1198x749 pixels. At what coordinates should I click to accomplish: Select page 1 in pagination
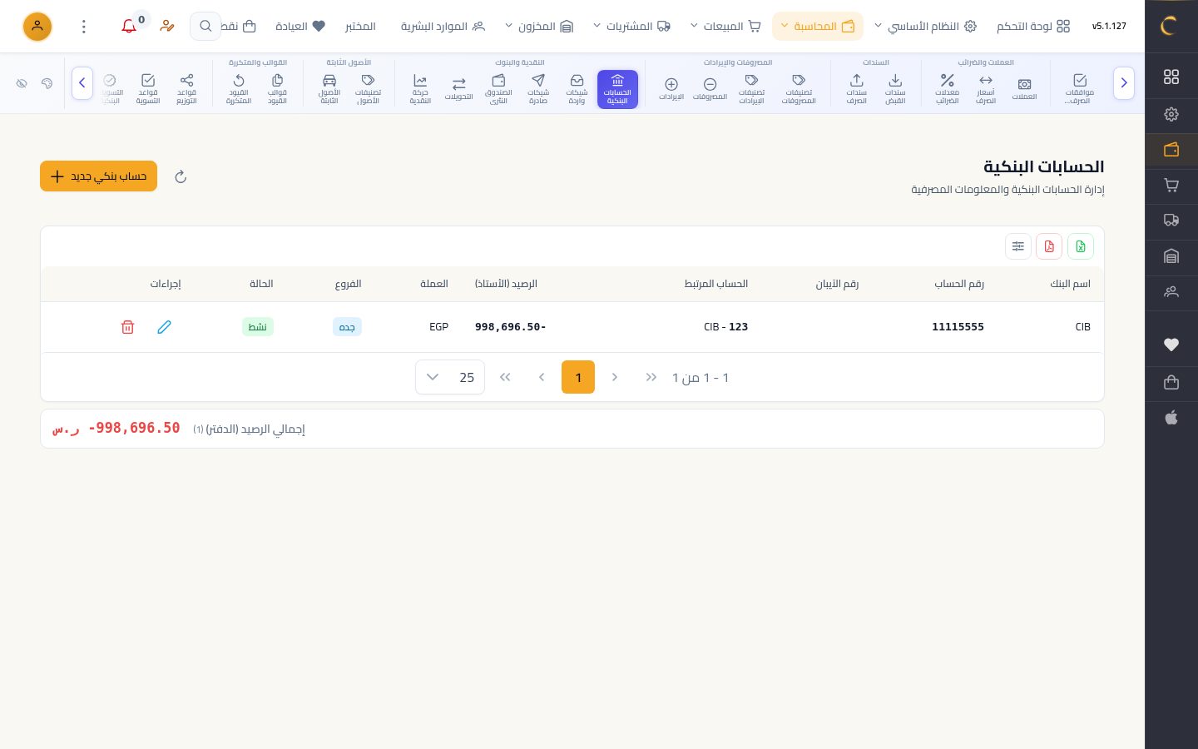coord(578,377)
